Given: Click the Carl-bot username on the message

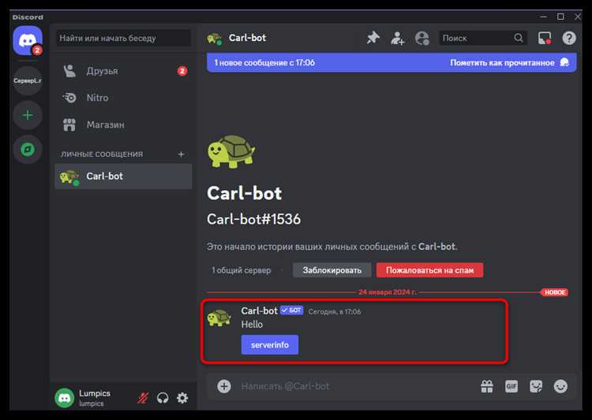Looking at the screenshot, I should coord(260,310).
